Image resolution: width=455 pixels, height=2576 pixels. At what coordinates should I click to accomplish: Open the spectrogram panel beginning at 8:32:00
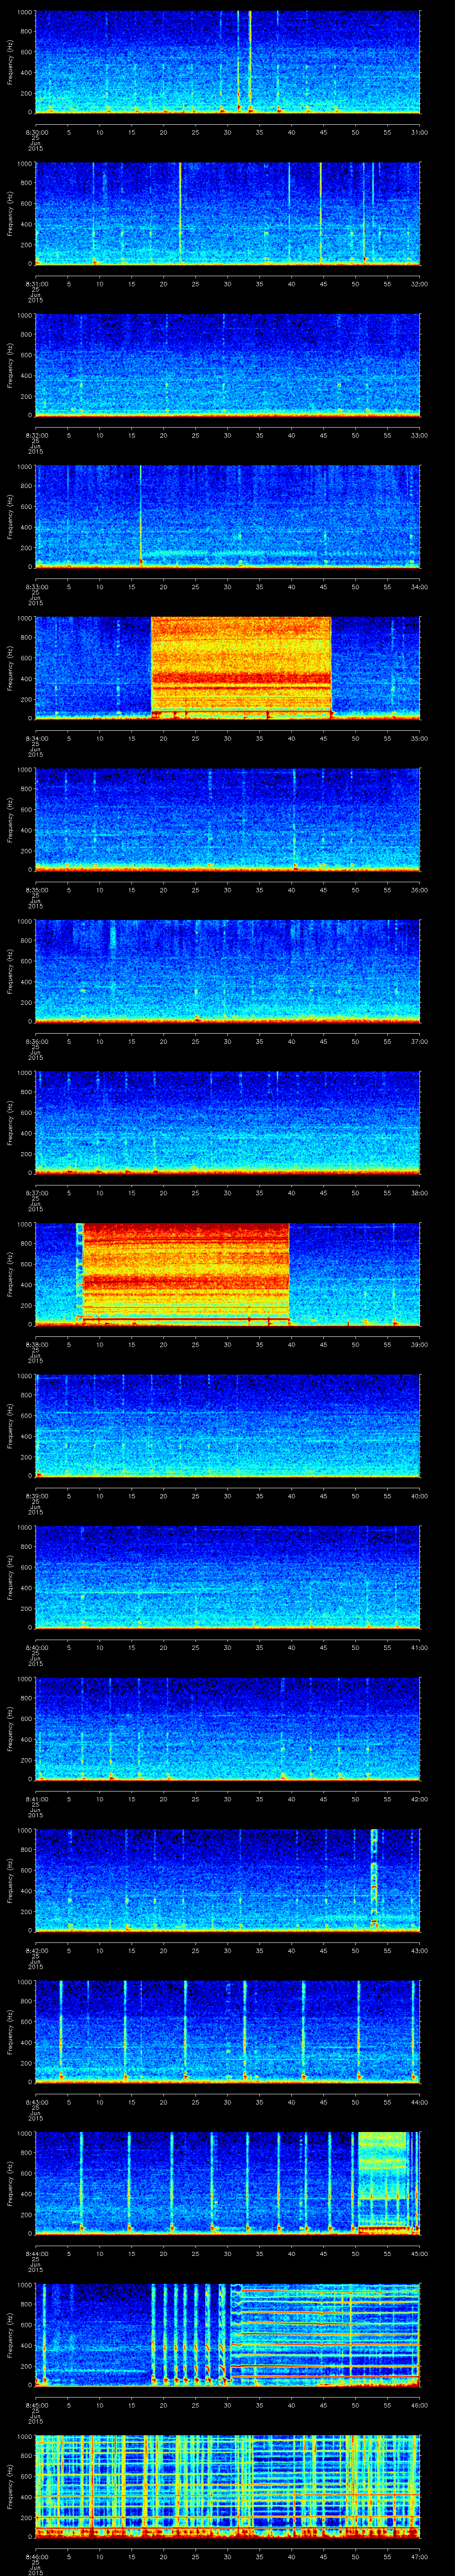pyautogui.click(x=227, y=365)
